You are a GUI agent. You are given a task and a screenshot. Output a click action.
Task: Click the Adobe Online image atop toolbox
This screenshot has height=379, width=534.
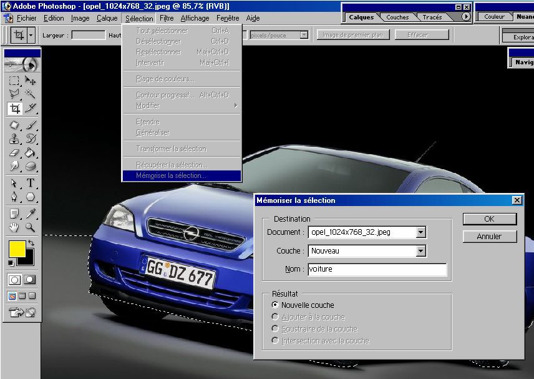[22, 64]
